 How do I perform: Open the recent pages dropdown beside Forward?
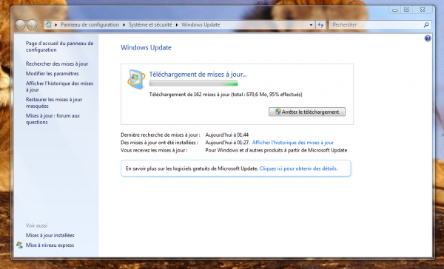(41, 25)
